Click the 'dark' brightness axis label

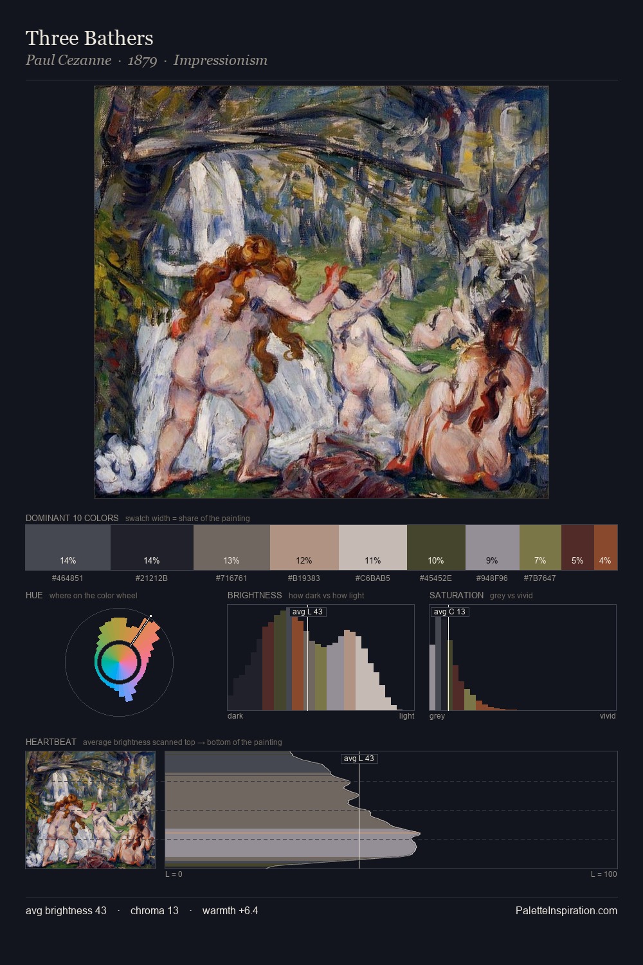click(x=235, y=715)
